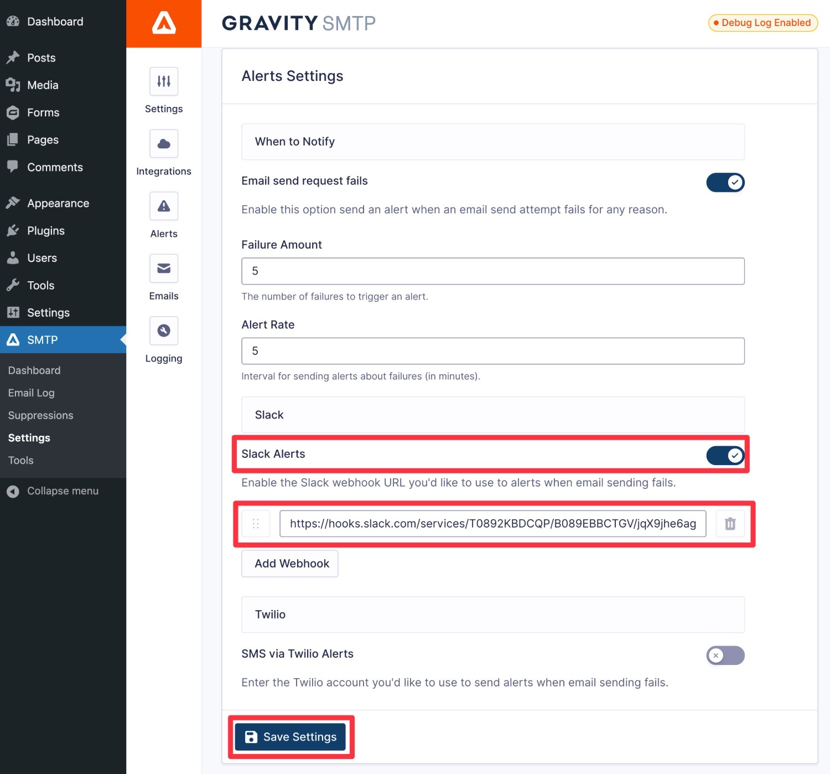Click the Alerts label in plugin nav
830x774 pixels.
(164, 234)
